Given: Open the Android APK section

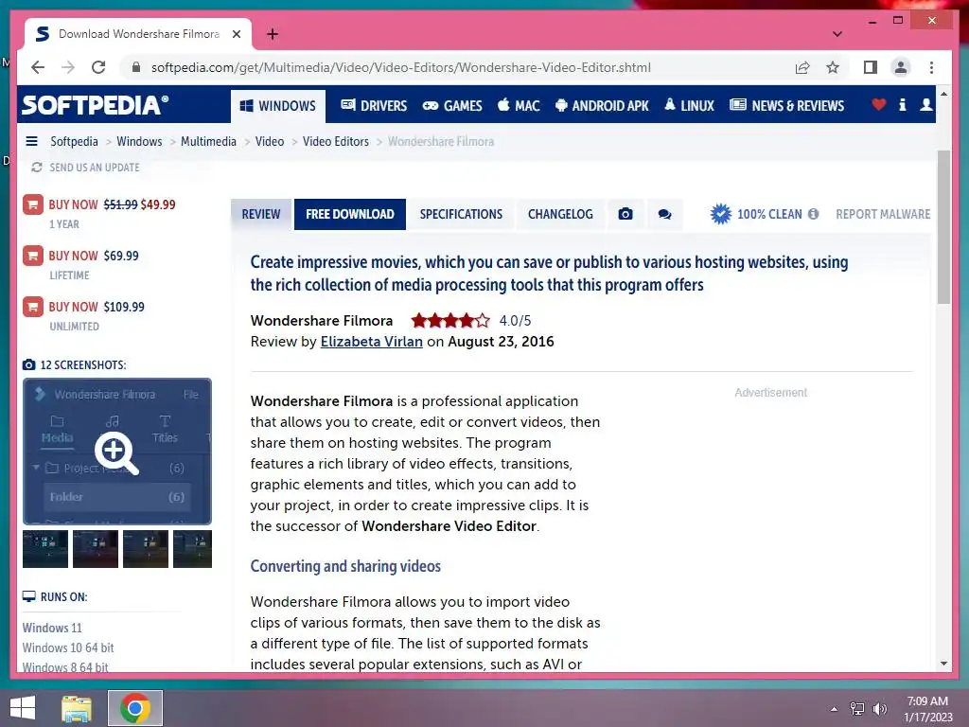Looking at the screenshot, I should pyautogui.click(x=602, y=106).
